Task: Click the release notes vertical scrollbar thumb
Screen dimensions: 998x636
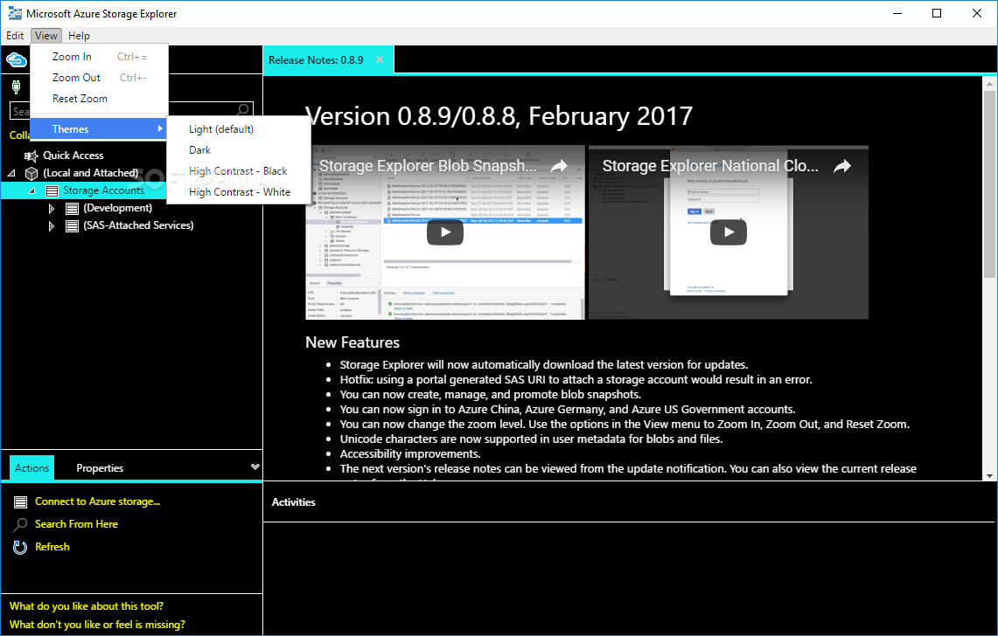Action: click(989, 183)
